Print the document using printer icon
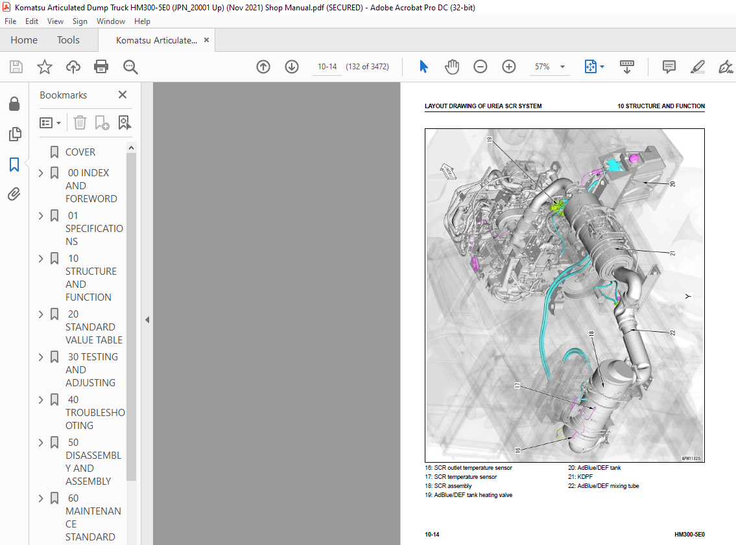736x545 pixels. 101,67
